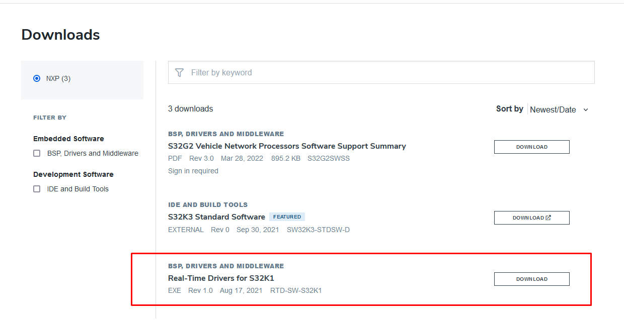
Task: Click the Sort by chevron arrow
Action: point(586,110)
